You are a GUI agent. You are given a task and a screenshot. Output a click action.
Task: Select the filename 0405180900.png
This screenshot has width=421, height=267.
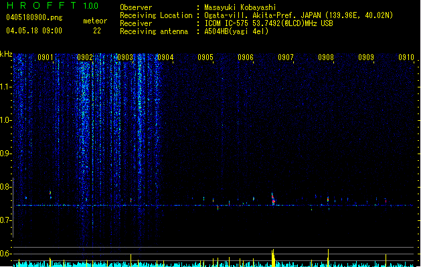[34, 17]
